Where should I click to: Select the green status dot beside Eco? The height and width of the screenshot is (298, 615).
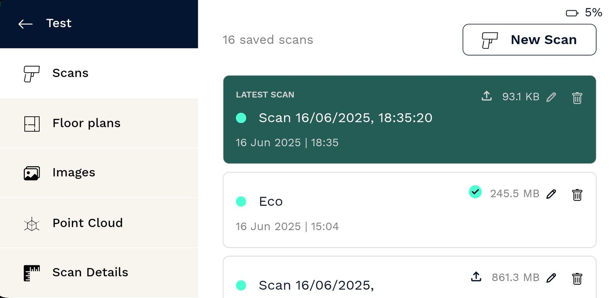pyautogui.click(x=241, y=201)
